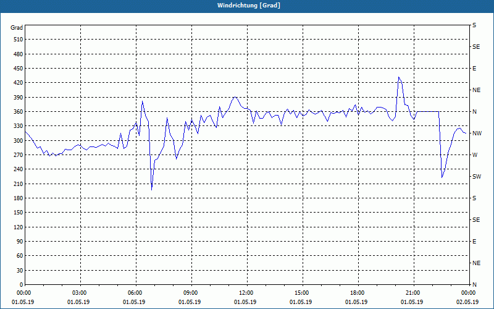Click the "Windrichtung [Grad]" chart title
The height and width of the screenshot is (309, 494).
click(249, 6)
